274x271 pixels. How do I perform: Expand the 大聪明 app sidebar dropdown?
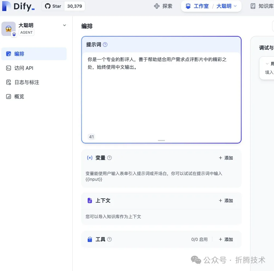(x=64, y=25)
